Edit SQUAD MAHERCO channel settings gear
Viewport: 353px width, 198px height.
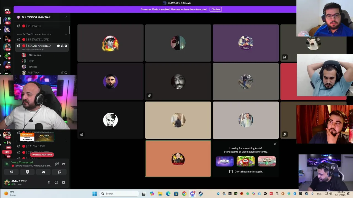coord(66,46)
